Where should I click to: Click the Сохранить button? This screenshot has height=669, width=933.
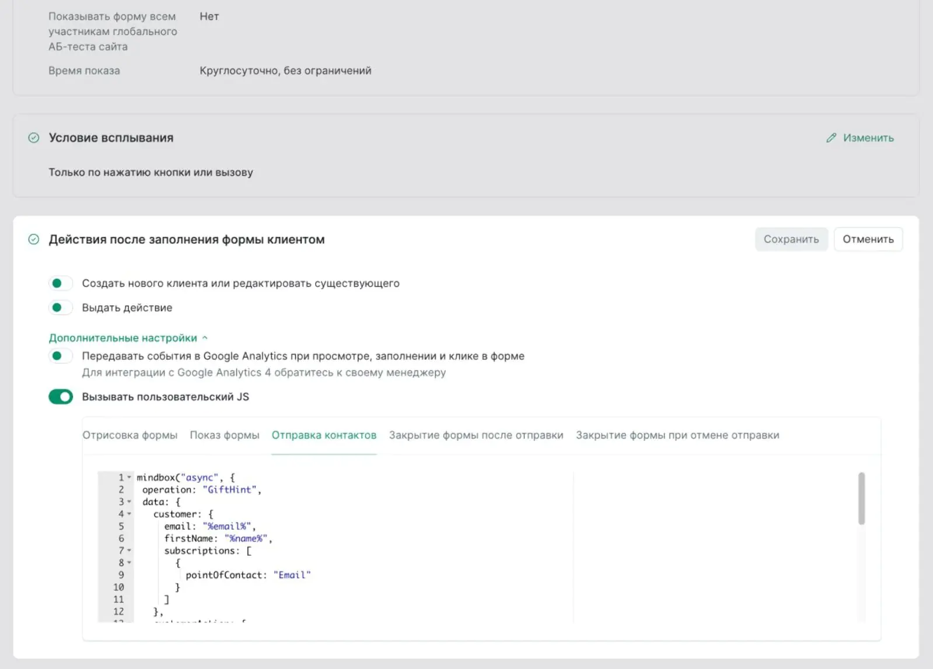pos(791,240)
